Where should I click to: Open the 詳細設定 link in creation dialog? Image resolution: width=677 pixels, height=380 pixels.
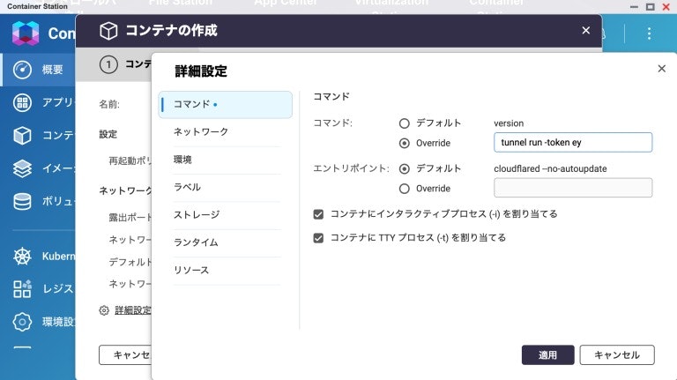point(133,310)
